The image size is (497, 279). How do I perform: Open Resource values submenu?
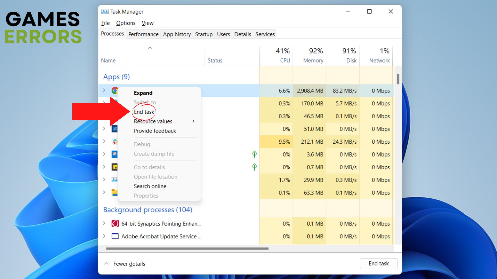(x=152, y=121)
